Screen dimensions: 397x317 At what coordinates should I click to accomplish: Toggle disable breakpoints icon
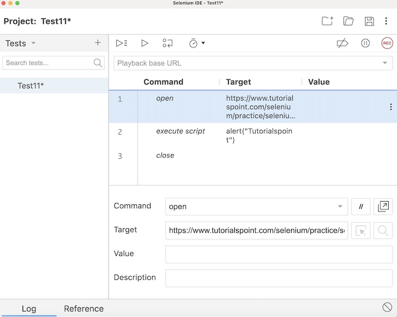coord(342,43)
